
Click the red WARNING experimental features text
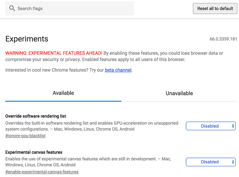[x=54, y=53]
